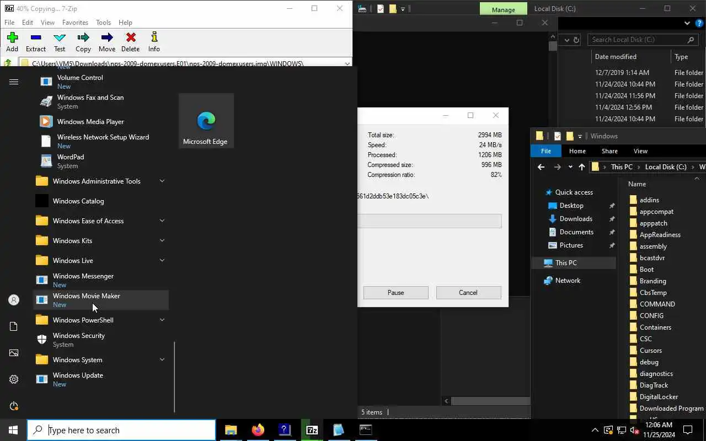This screenshot has height=441, width=706.
Task: Expand Windows Kits folder
Action: click(x=162, y=240)
